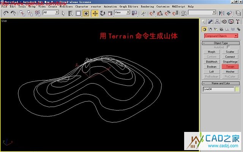Click the Redo arrow icon
Image resolution: width=243 pixels, height=152 pixels.
click(x=13, y=13)
